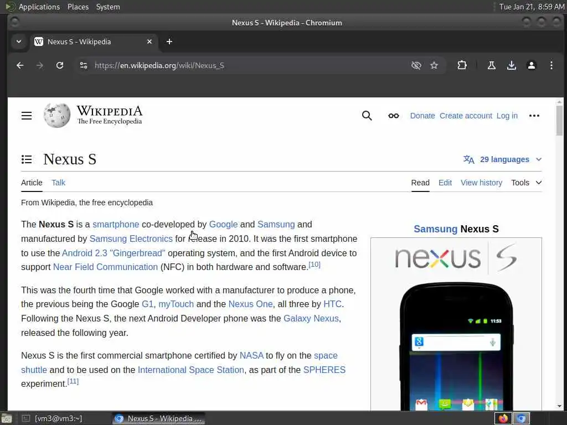Open a new tab with plus button
The image size is (567, 425).
[x=169, y=42]
